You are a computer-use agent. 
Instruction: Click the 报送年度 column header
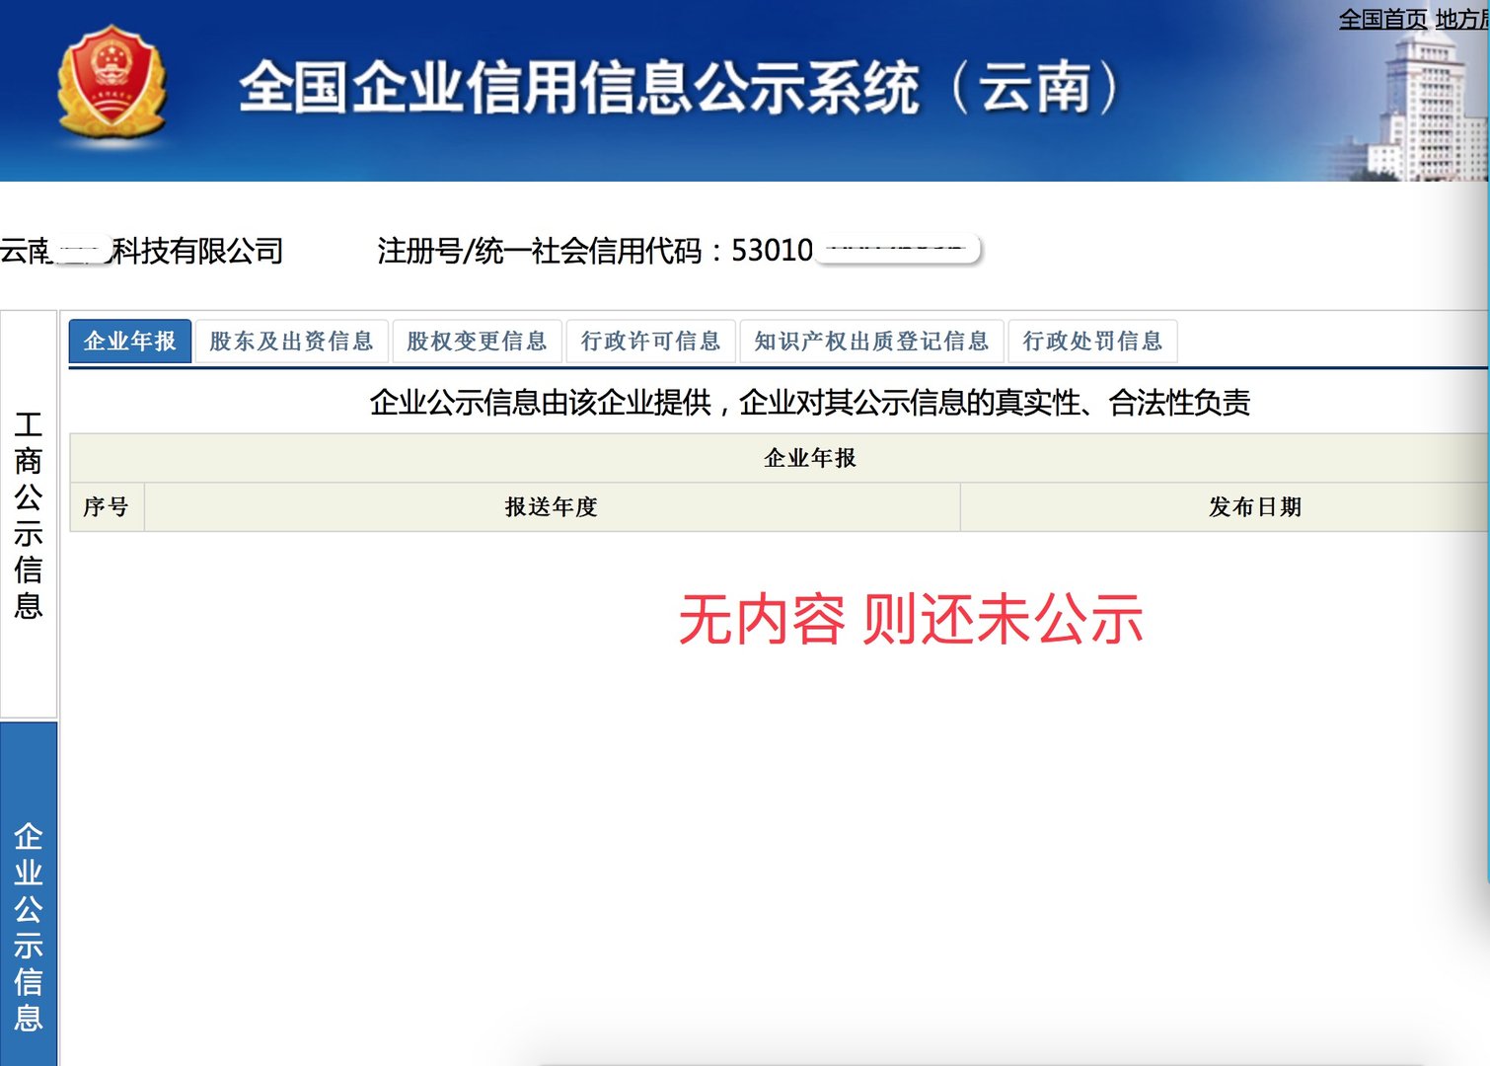click(x=551, y=506)
